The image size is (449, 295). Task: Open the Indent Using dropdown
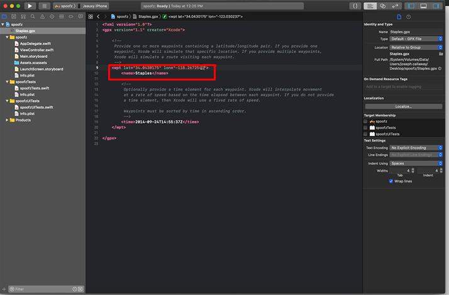tap(416, 163)
